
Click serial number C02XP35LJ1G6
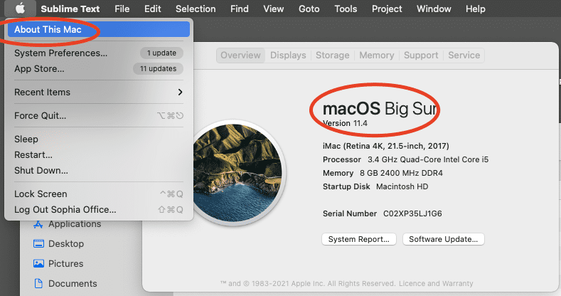click(x=412, y=213)
